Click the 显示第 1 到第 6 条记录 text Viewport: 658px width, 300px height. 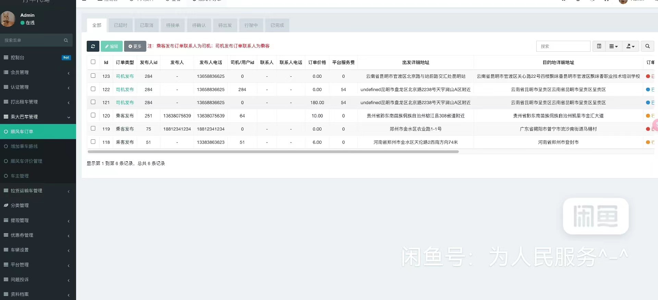[x=110, y=163]
